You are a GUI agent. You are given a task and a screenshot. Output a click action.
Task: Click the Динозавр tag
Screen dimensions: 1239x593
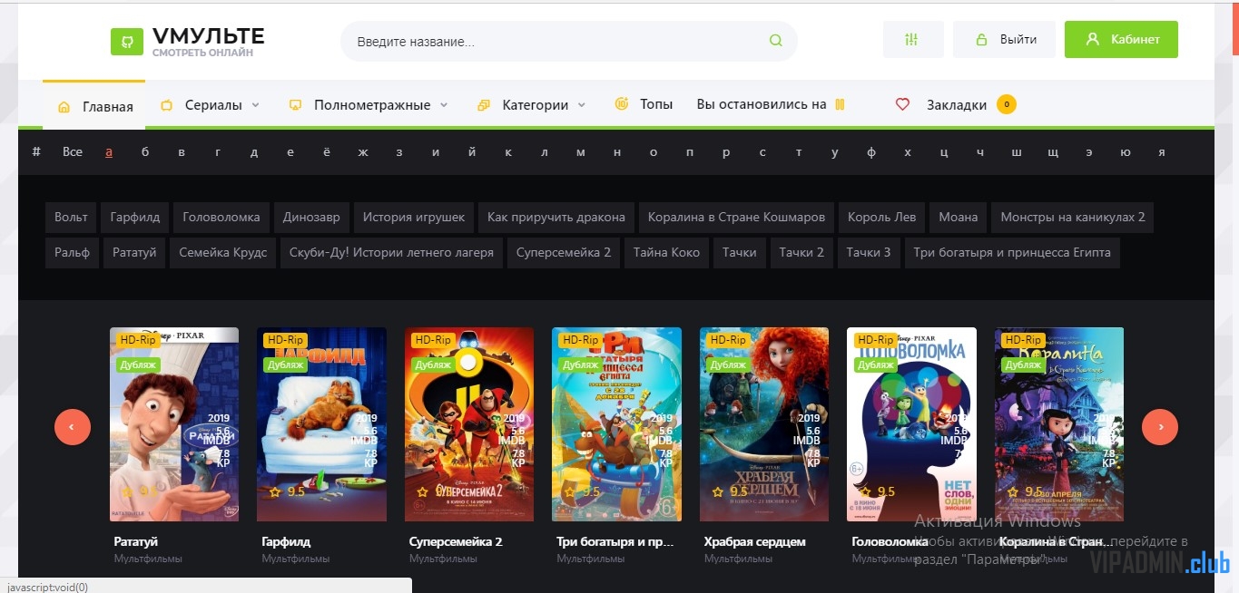[311, 218]
